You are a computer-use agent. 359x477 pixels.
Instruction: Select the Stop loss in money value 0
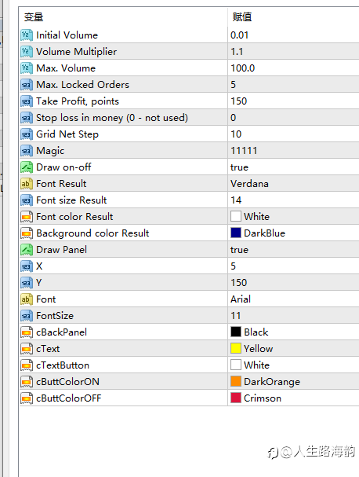pos(233,118)
